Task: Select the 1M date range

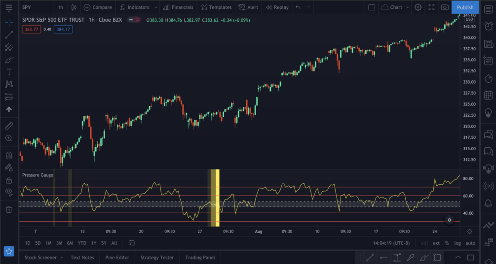Action: (x=48, y=243)
